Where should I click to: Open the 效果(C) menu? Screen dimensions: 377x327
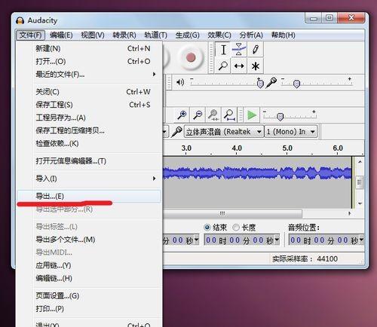[219, 35]
